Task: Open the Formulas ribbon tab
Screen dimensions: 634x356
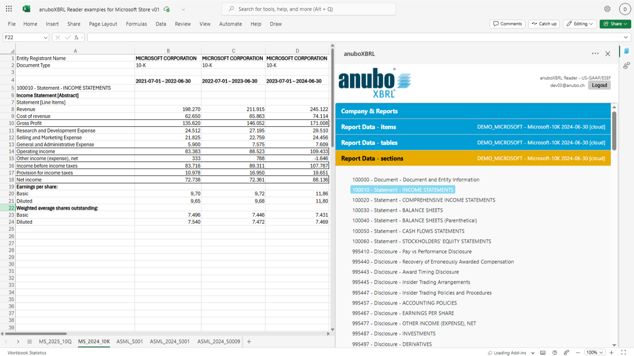Action: (136, 24)
